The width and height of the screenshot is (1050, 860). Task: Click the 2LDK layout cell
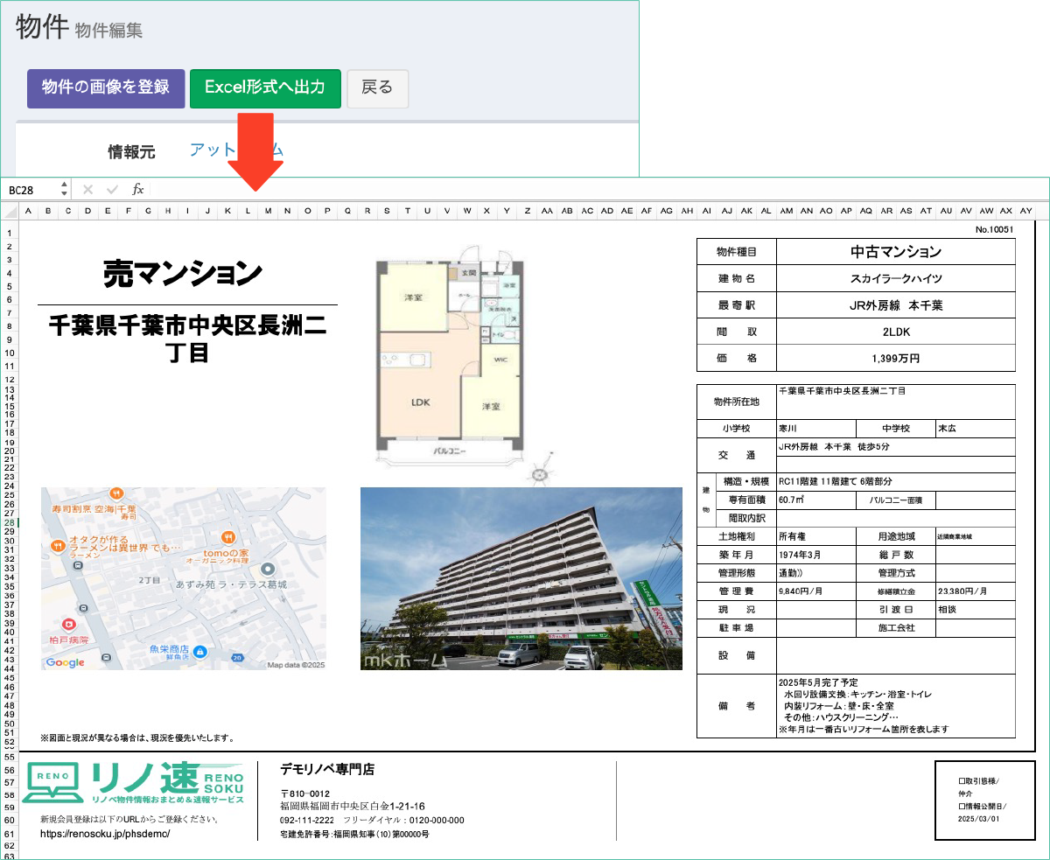(x=896, y=332)
